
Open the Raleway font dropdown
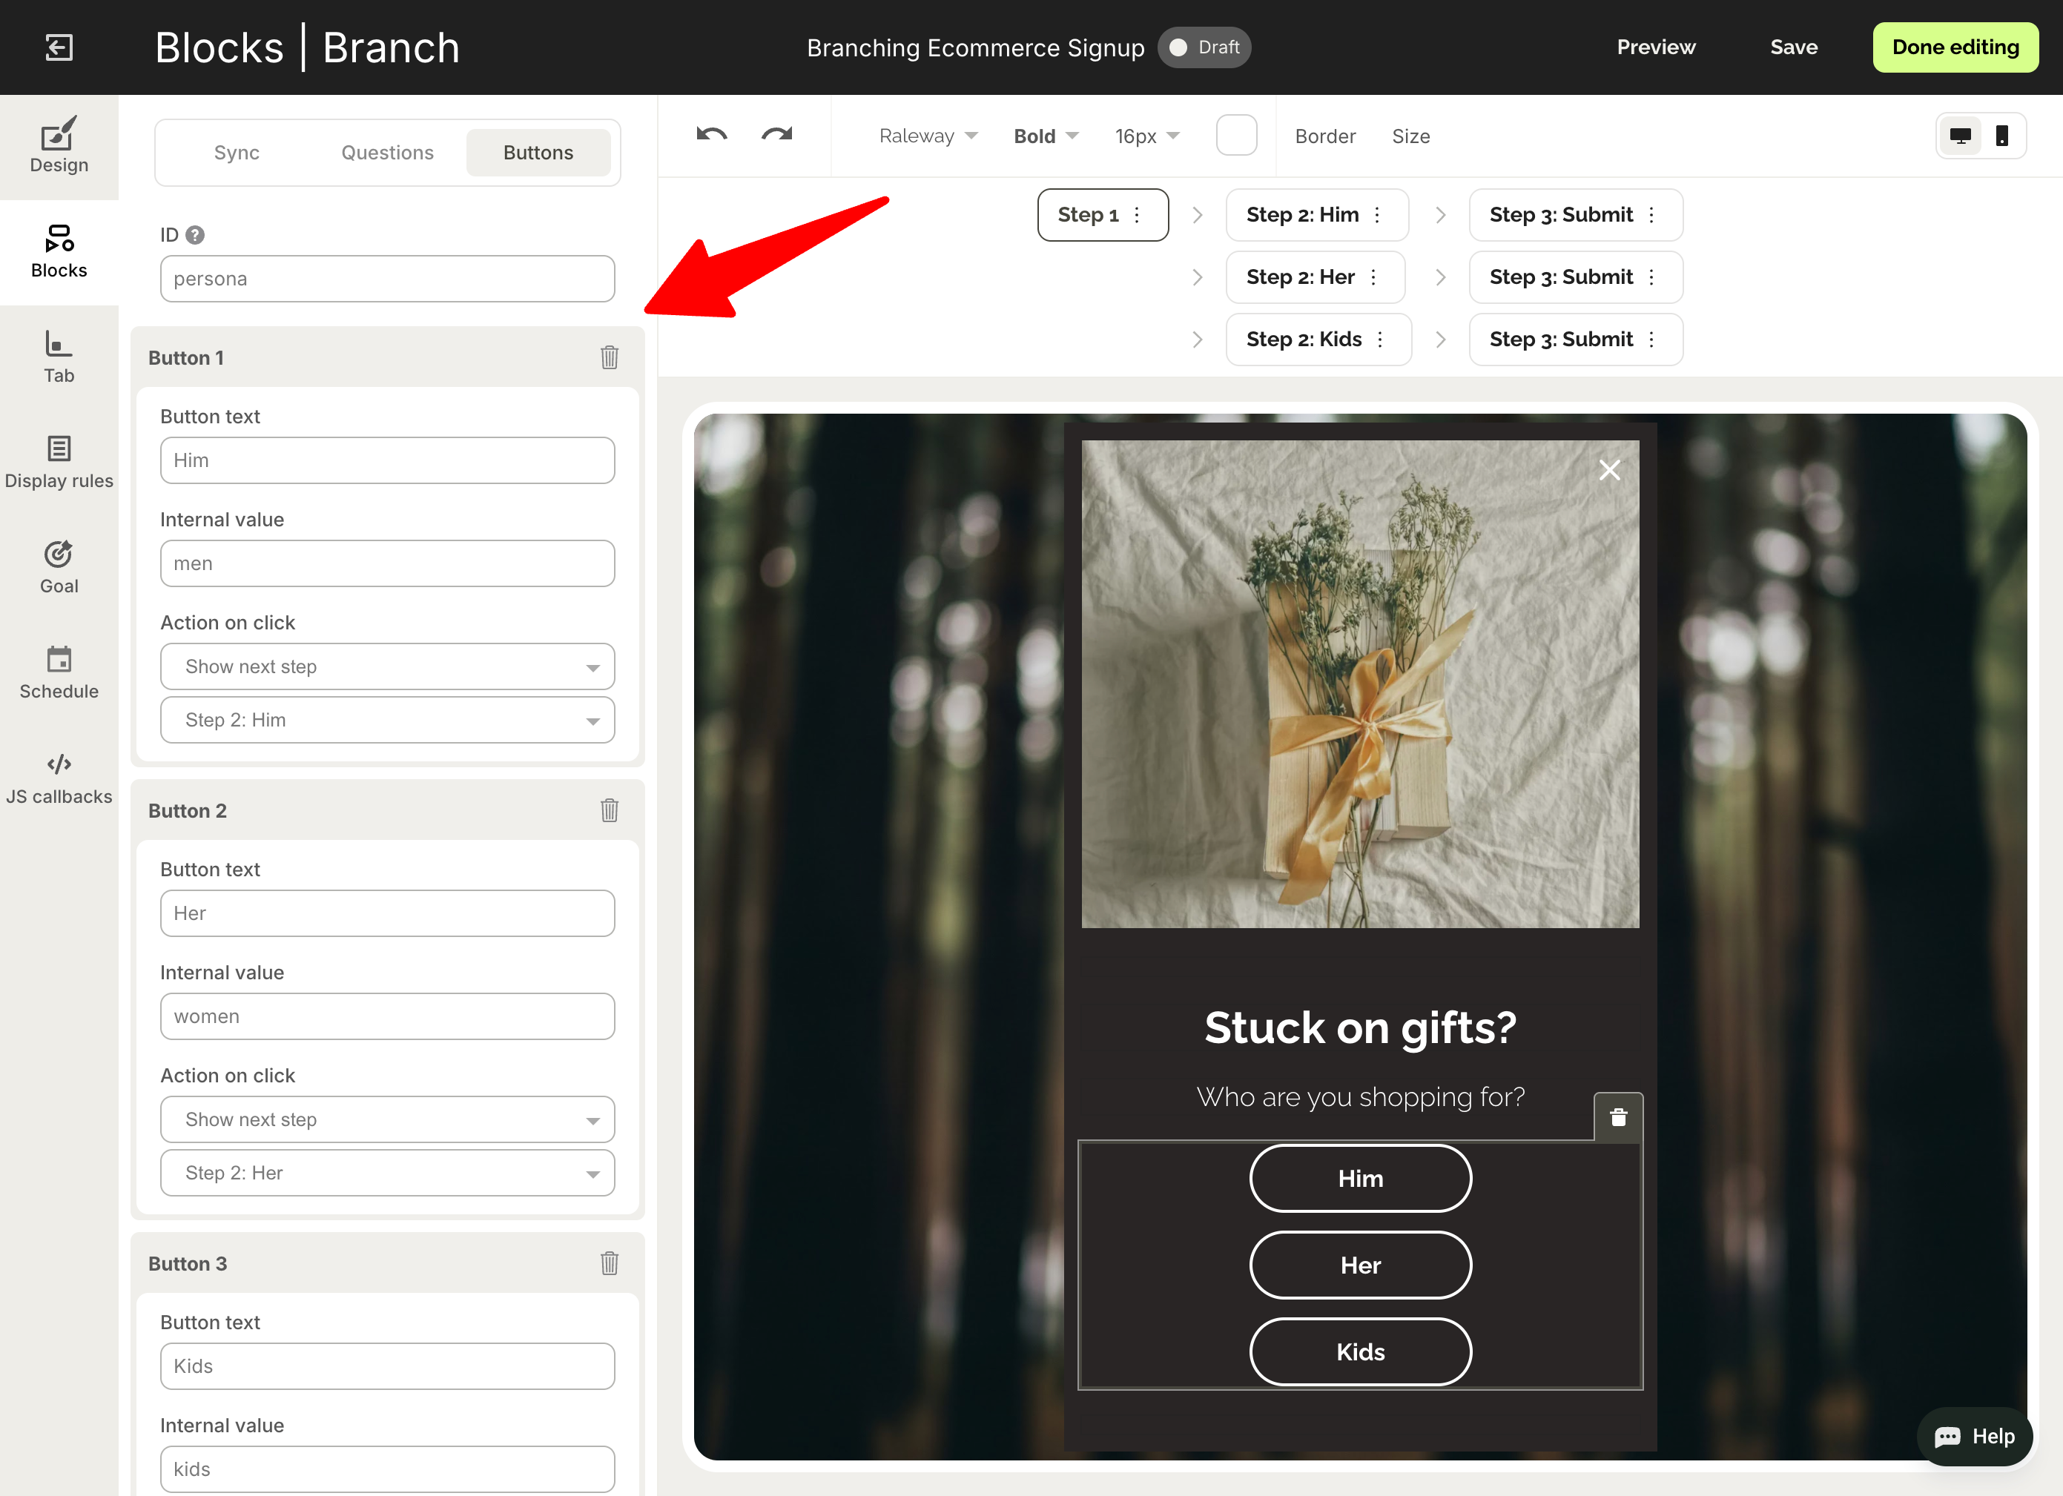pos(927,136)
